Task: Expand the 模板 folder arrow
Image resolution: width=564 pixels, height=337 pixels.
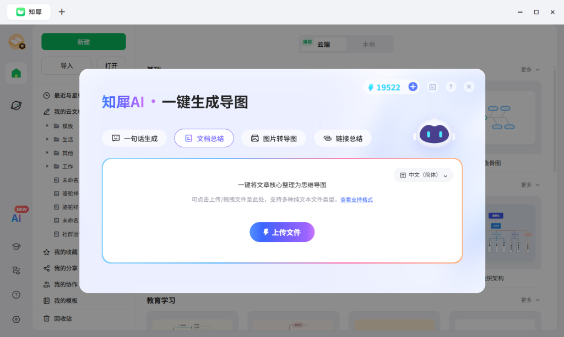Action: (47, 125)
